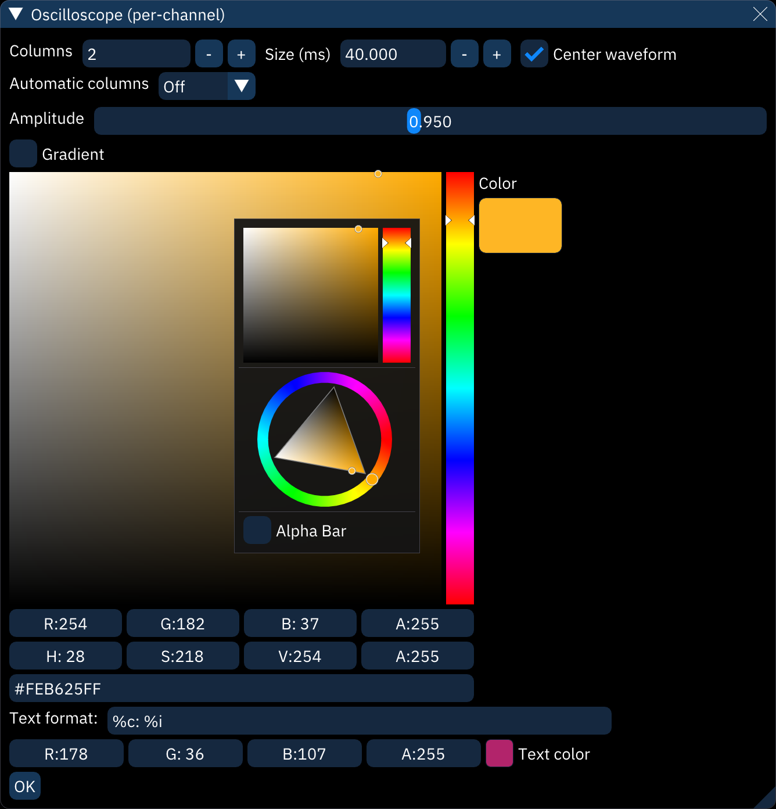Uncheck the Center waveform checkbox
776x809 pixels.
[x=534, y=54]
